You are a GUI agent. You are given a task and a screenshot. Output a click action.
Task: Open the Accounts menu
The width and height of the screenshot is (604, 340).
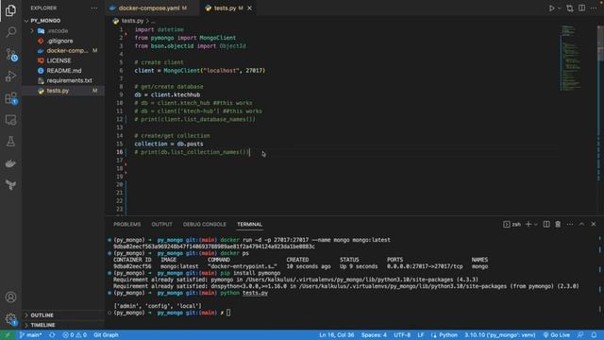10,297
